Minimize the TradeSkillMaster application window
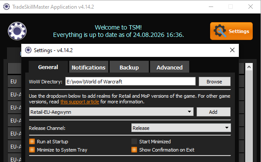 click(211, 7)
